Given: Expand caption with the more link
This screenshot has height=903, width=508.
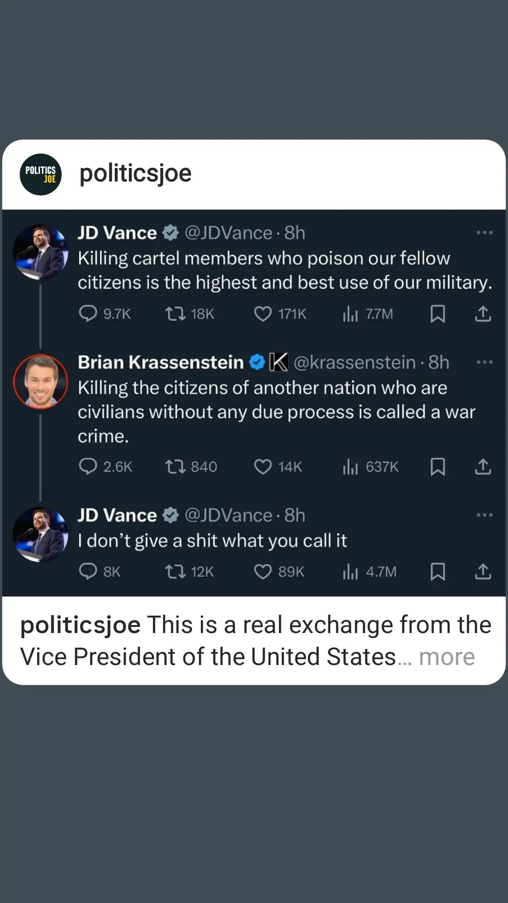Looking at the screenshot, I should click(x=446, y=657).
